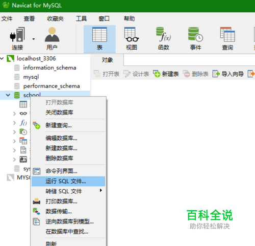Click the localhost_3306 connection icon
Image resolution: width=255 pixels, height=246 pixels.
pos(10,58)
